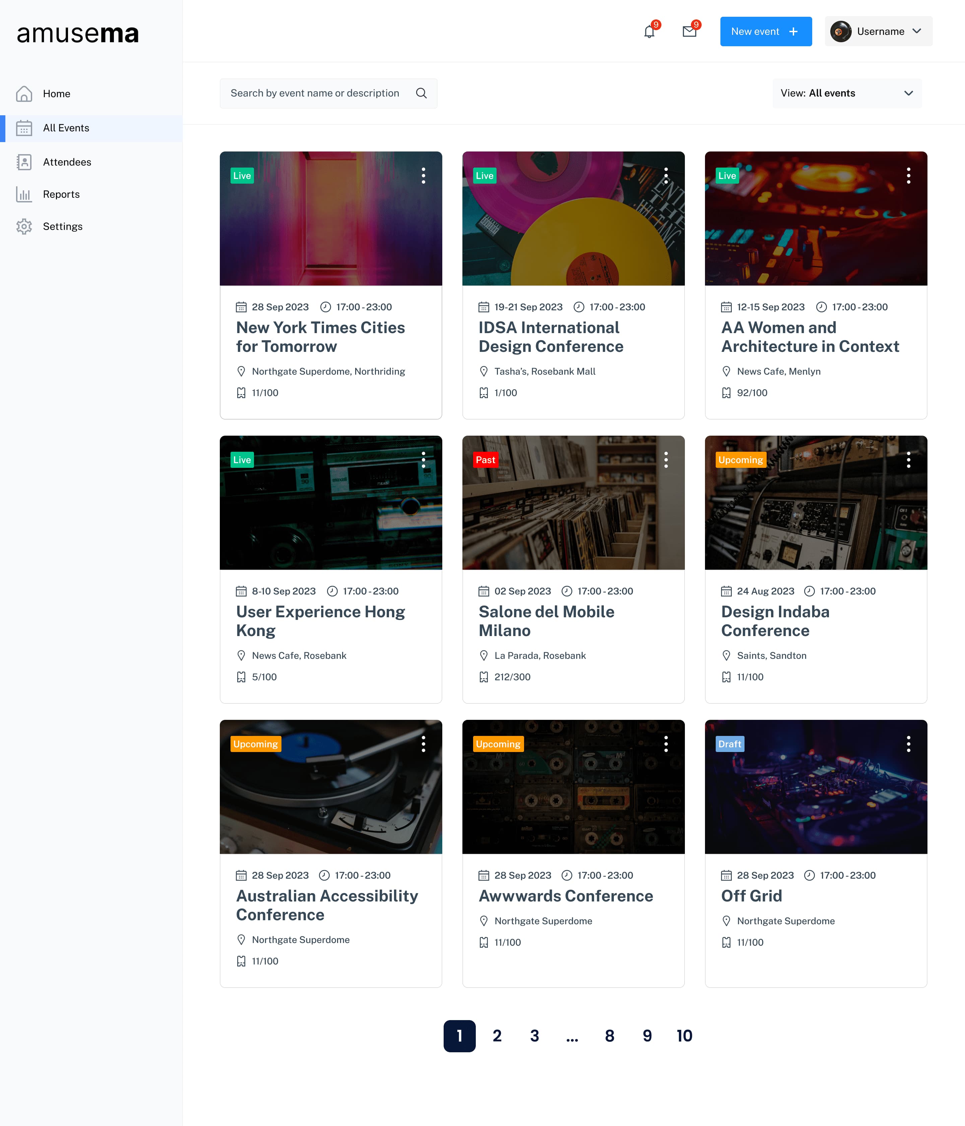Open the messages inbox icon

689,32
